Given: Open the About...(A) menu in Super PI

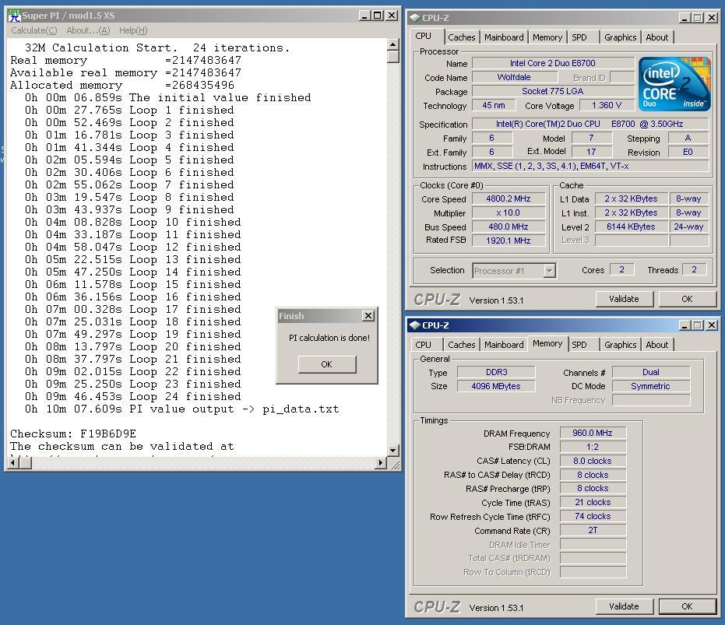Looking at the screenshot, I should [88, 30].
